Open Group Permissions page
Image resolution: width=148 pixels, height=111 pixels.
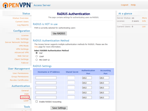click(20, 77)
